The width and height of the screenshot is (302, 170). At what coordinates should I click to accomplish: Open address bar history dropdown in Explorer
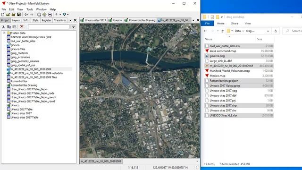pos(268,31)
